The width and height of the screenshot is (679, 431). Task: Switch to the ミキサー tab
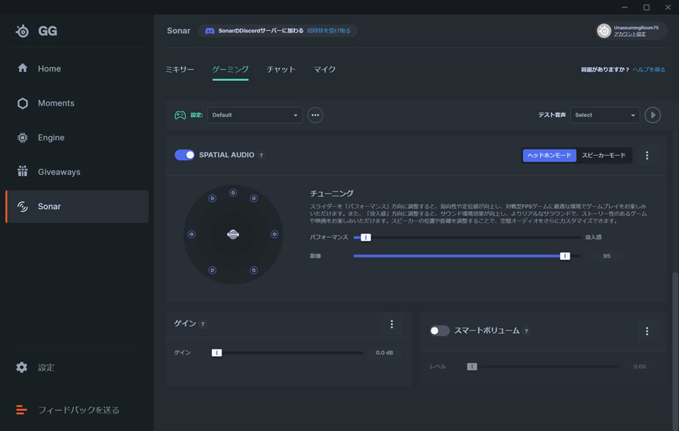point(180,69)
